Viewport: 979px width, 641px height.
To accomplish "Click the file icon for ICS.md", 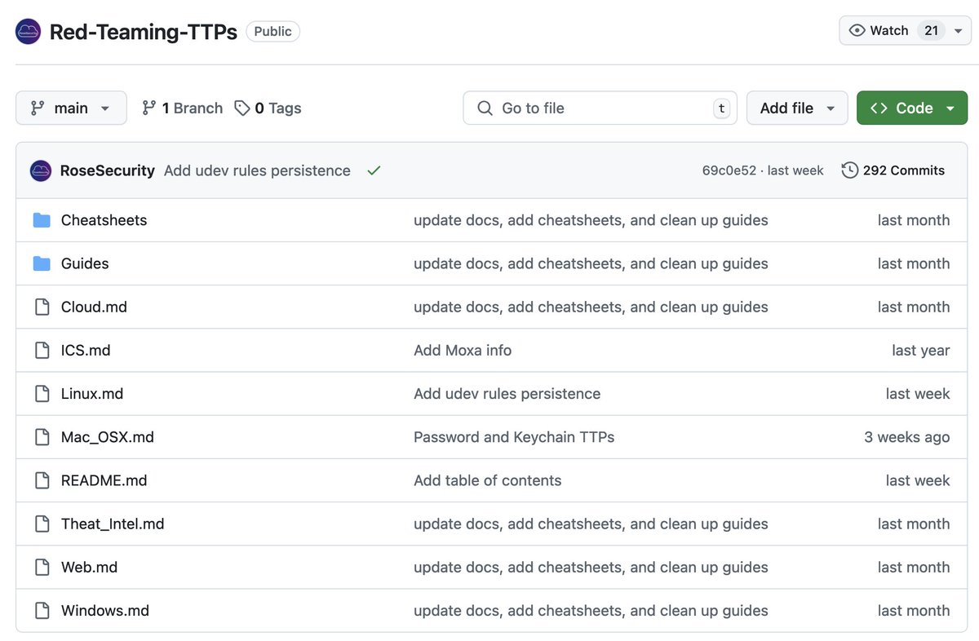I will (x=42, y=350).
